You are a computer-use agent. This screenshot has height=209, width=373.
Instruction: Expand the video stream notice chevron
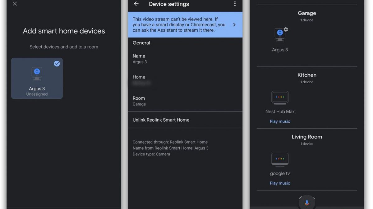pyautogui.click(x=234, y=25)
